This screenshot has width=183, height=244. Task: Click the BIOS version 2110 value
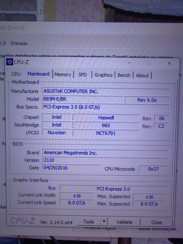click(105, 160)
